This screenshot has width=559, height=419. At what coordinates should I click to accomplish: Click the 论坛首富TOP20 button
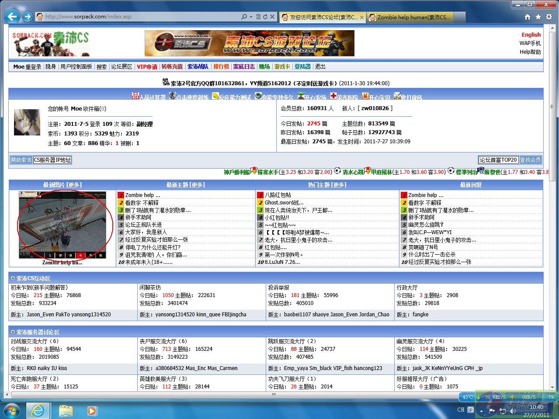click(x=498, y=160)
